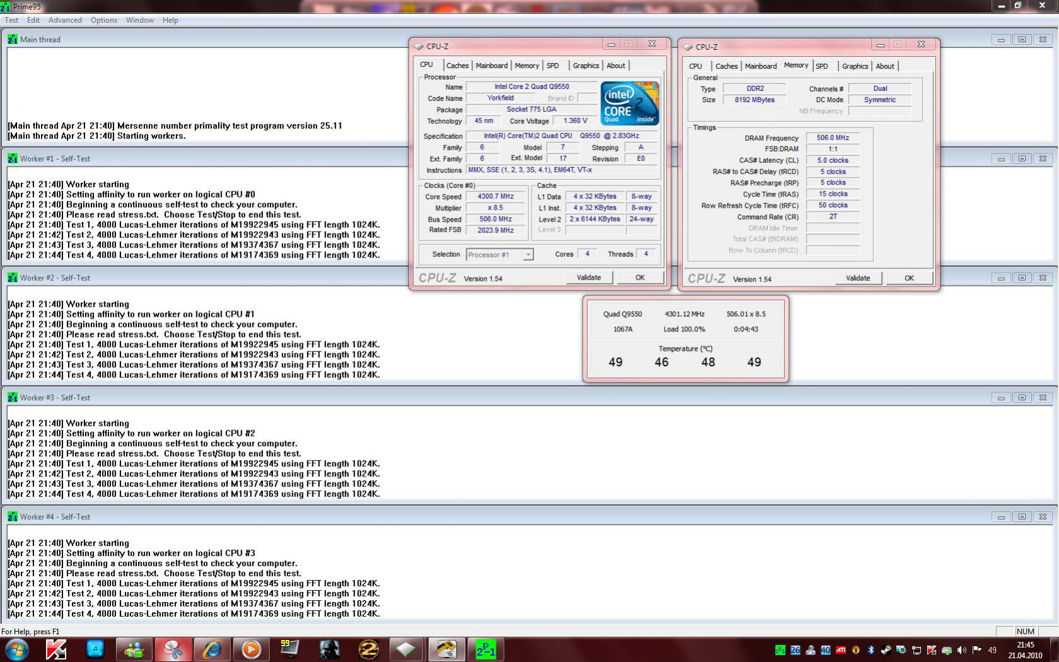The height and width of the screenshot is (662, 1059).
Task: Open the Window menu in Prime95
Action: (139, 20)
